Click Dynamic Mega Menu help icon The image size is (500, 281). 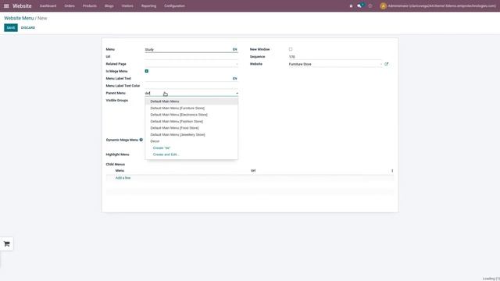click(x=141, y=140)
